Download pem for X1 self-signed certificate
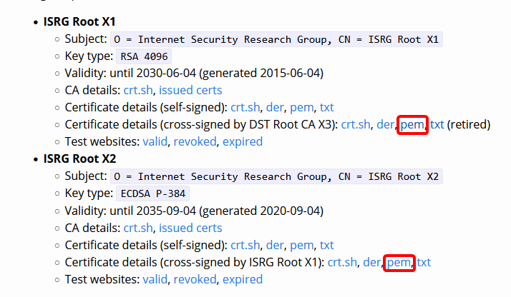 click(302, 108)
